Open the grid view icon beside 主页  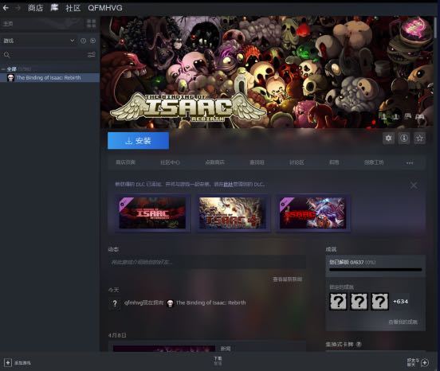(91, 24)
